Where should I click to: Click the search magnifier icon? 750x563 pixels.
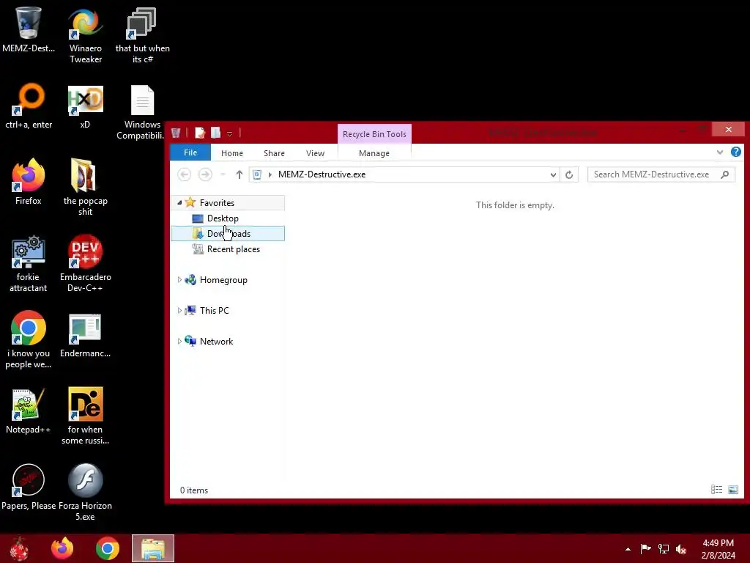[x=724, y=174]
